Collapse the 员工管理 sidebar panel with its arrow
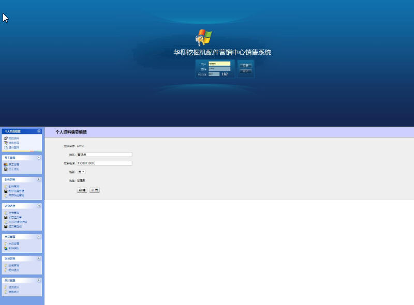 click(39, 158)
